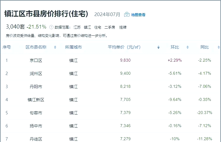
Task: Open the 丹阳市 district entry
Action: pos(36,87)
